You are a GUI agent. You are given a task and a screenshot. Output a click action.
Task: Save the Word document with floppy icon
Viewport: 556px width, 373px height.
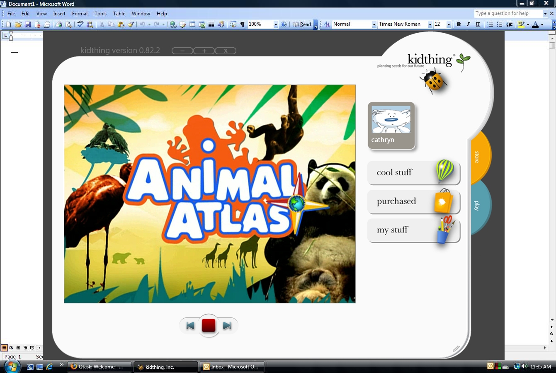28,24
